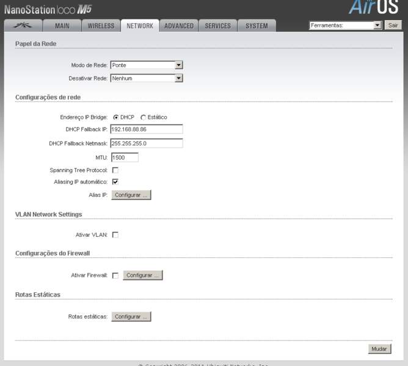Open the Modo de Rede dropdown
408x366 pixels.
pyautogui.click(x=147, y=65)
